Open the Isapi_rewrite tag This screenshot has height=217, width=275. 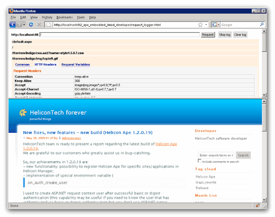(x=206, y=182)
